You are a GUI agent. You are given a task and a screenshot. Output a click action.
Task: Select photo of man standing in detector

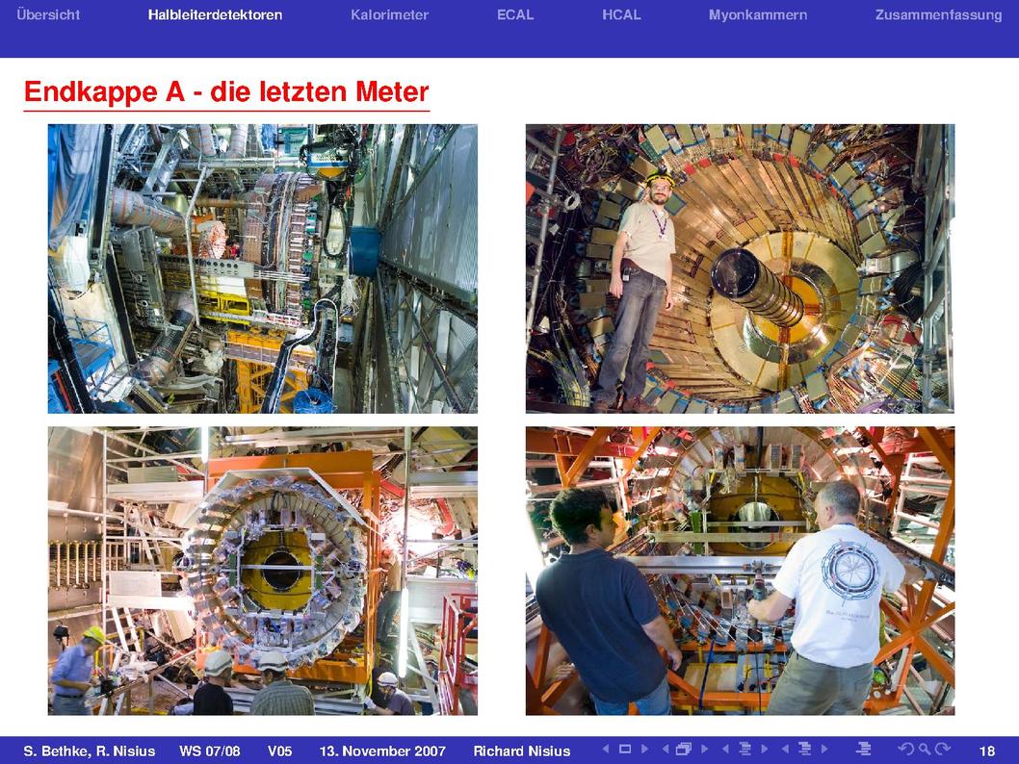coord(741,268)
